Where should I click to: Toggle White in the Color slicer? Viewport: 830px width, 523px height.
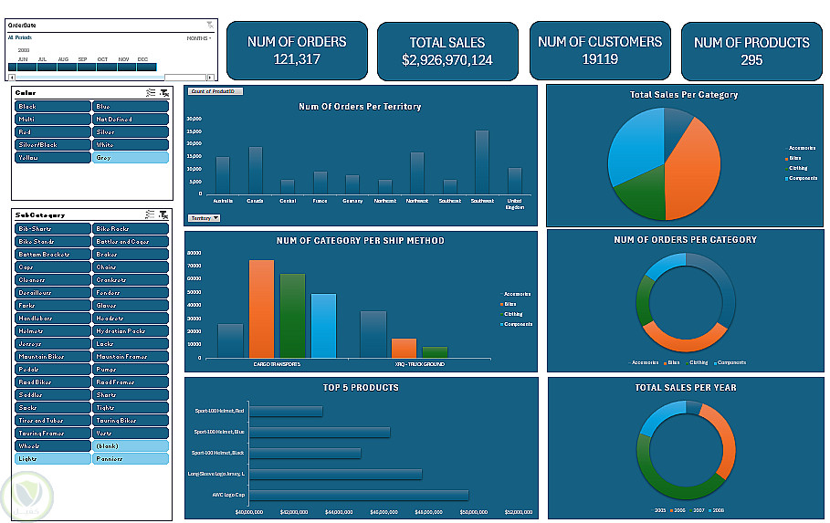point(131,144)
